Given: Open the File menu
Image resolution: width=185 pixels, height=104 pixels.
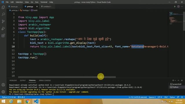Looking at the screenshot, I should (x=7, y=2).
